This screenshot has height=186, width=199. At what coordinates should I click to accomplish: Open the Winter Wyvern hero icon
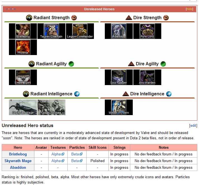point(119,107)
